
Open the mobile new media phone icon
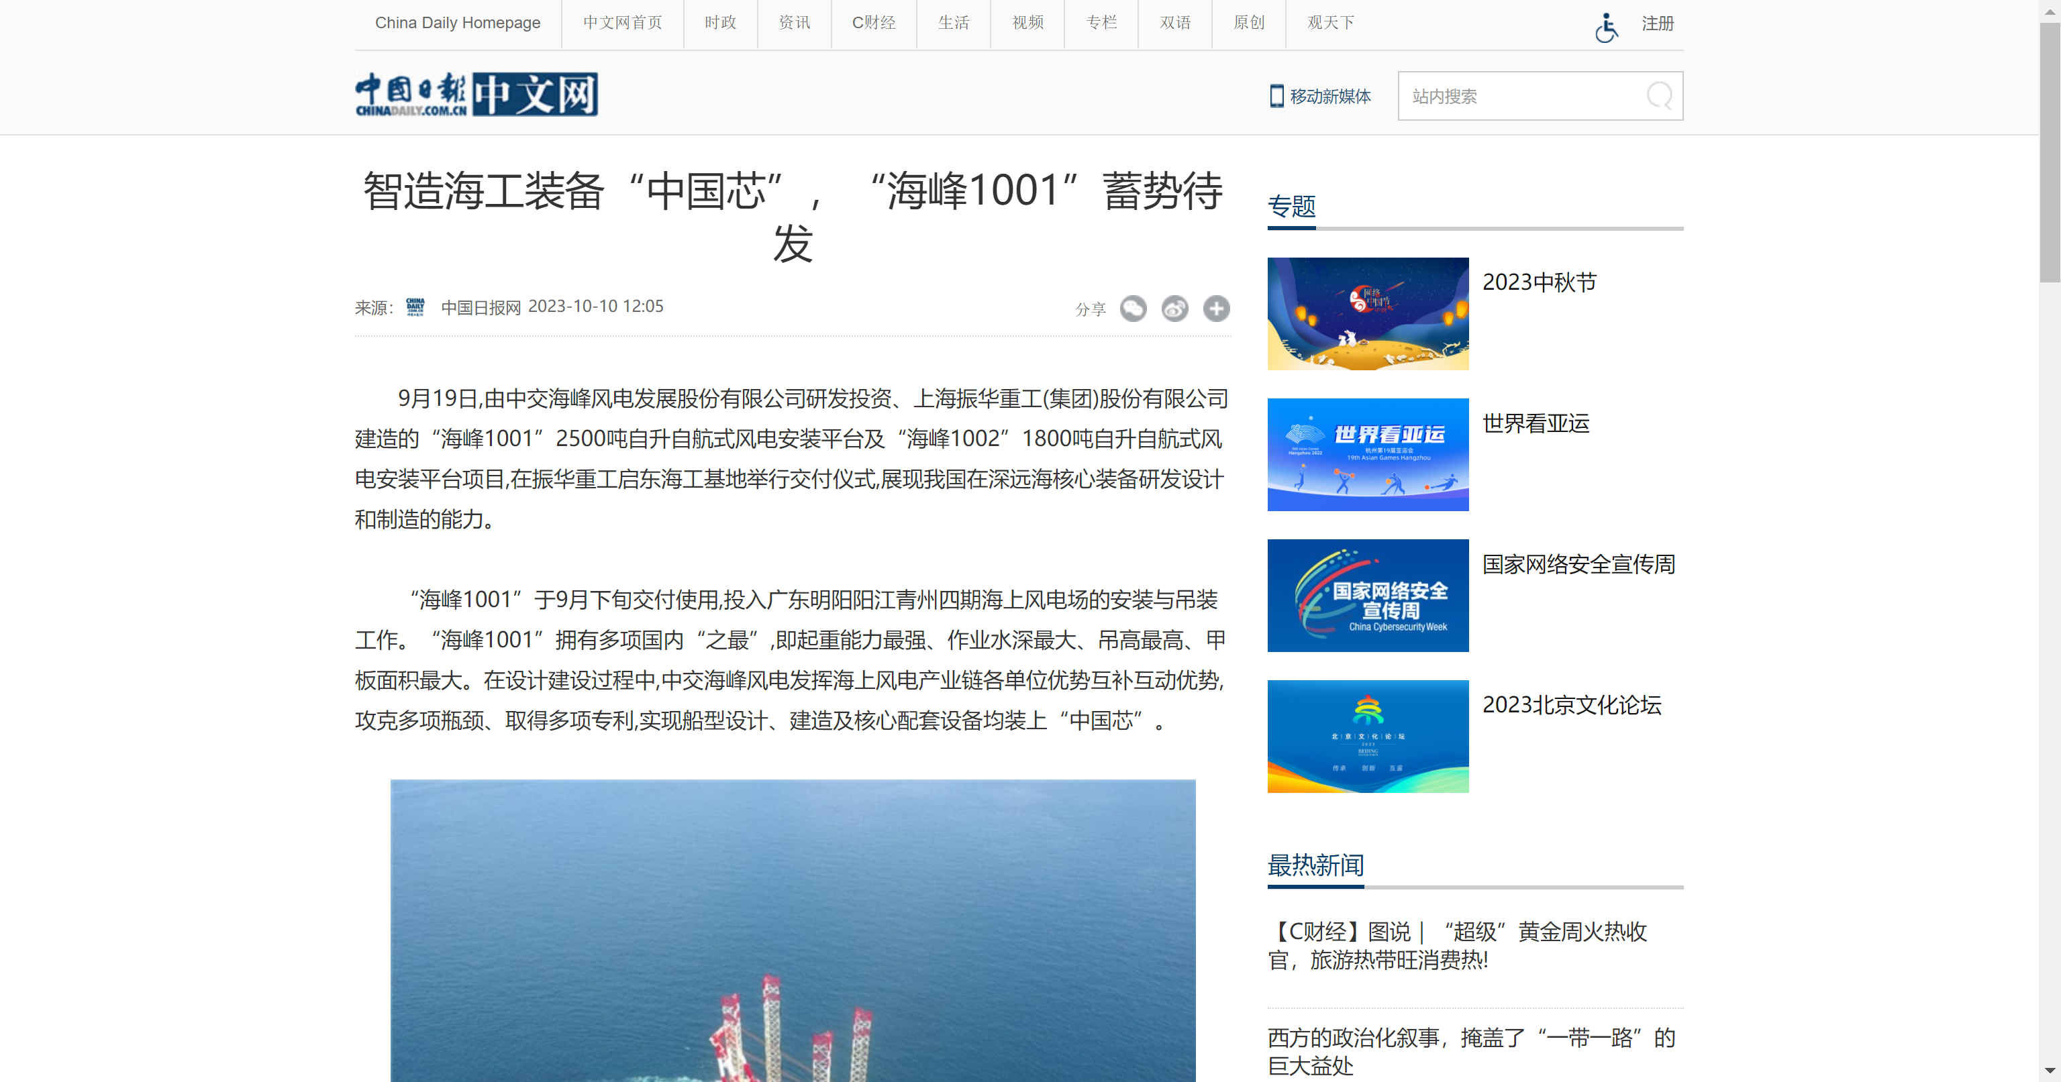pyautogui.click(x=1277, y=96)
